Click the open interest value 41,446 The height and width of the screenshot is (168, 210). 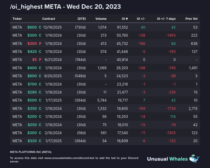(122, 52)
